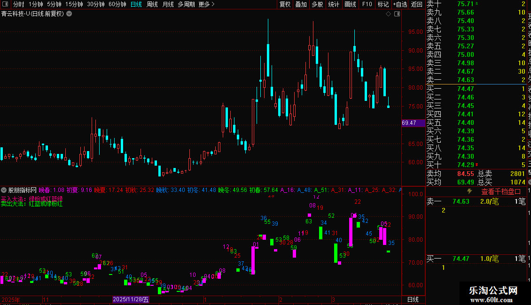This screenshot has width=531, height=305.
Task: Open 多周期 multi-period view
Action: coord(186,4)
